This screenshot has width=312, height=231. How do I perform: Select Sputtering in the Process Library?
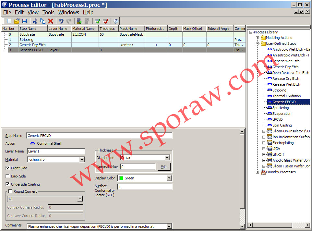pyautogui.click(x=280, y=108)
